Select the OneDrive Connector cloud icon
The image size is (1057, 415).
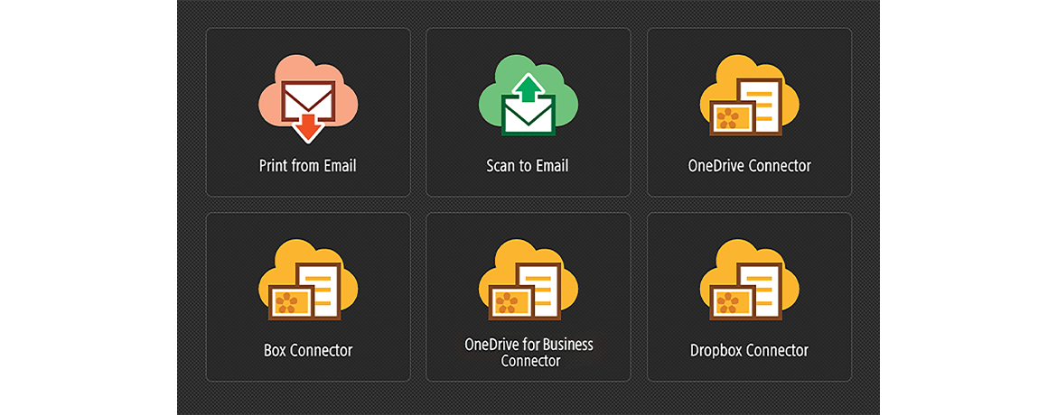pyautogui.click(x=750, y=96)
